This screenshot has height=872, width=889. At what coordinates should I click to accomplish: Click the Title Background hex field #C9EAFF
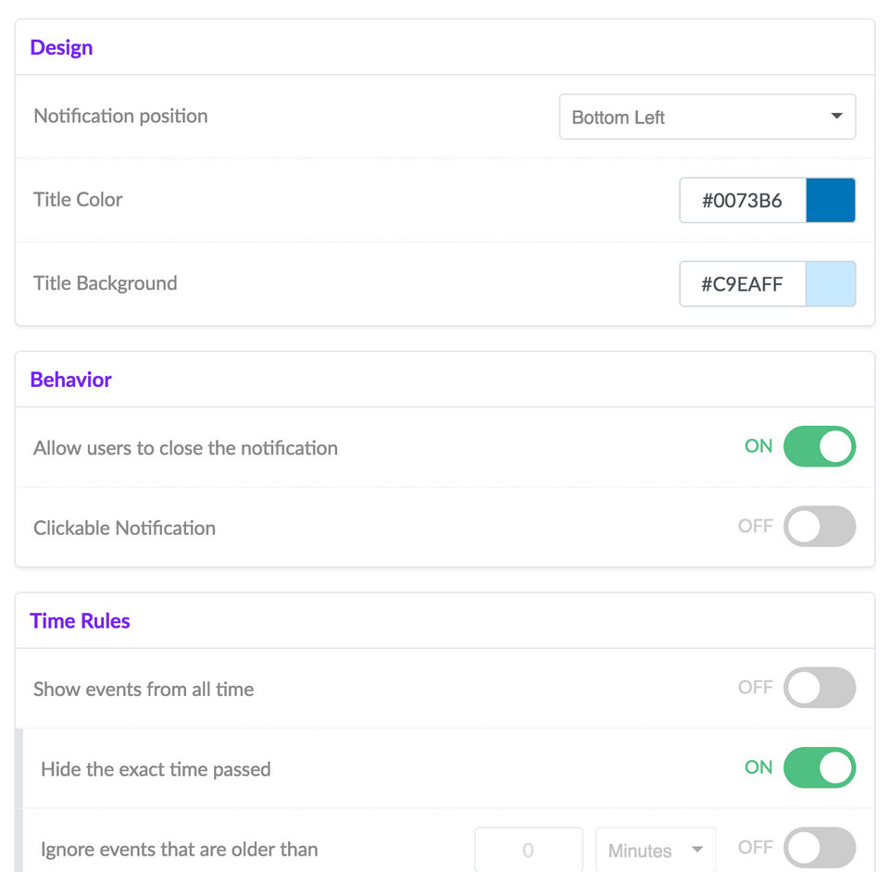(743, 284)
